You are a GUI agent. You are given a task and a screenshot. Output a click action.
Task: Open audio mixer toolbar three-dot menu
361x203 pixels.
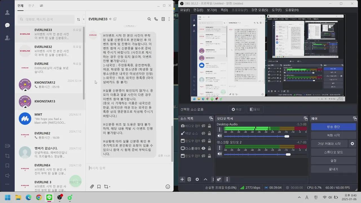click(227, 179)
